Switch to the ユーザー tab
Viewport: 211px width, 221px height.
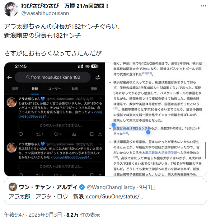tap(55, 89)
